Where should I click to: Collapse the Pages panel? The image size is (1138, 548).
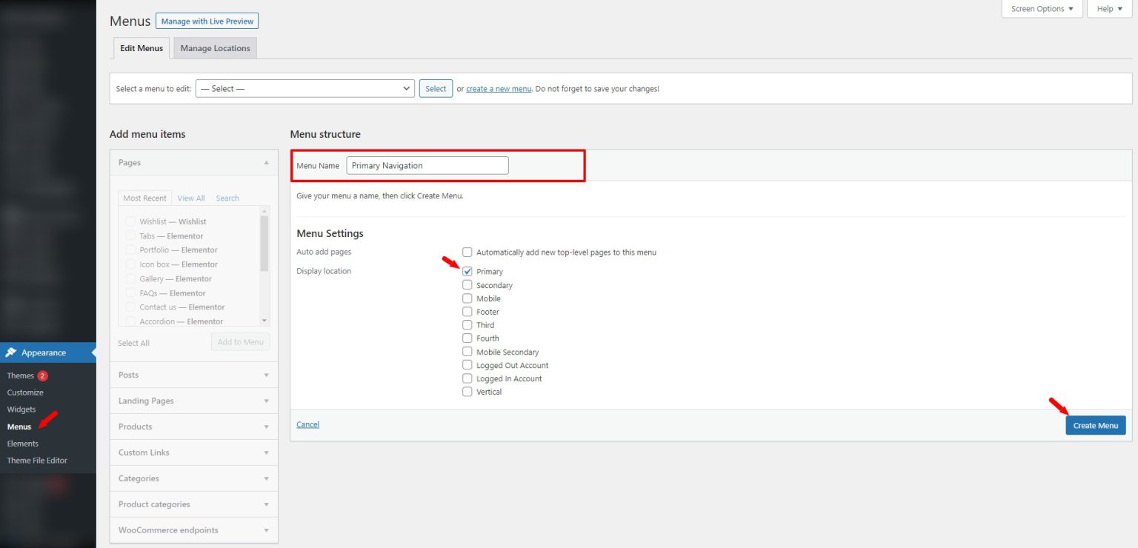[x=265, y=162]
